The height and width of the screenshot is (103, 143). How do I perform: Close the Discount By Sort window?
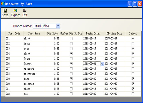tap(140, 4)
